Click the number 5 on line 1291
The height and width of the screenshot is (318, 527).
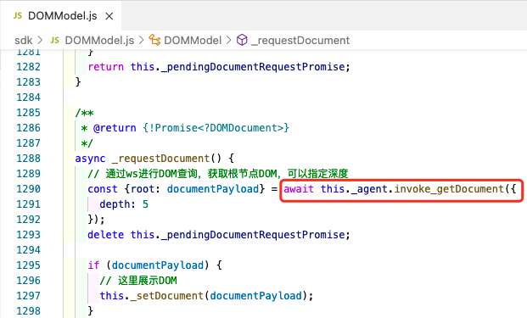tap(145, 204)
